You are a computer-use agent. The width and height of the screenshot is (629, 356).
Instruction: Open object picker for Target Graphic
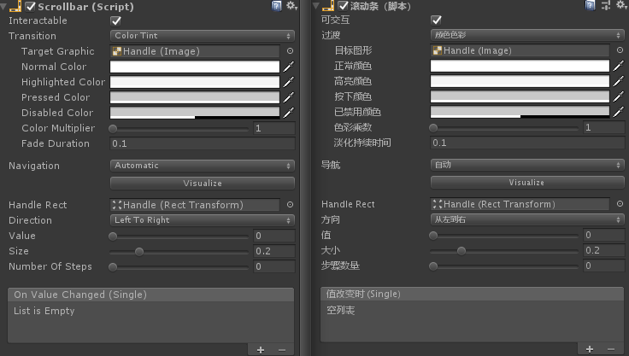tap(290, 51)
